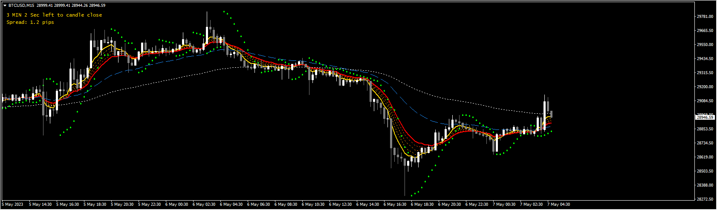Click the 28853.50 price axis label
The image size is (717, 210).
(705, 129)
